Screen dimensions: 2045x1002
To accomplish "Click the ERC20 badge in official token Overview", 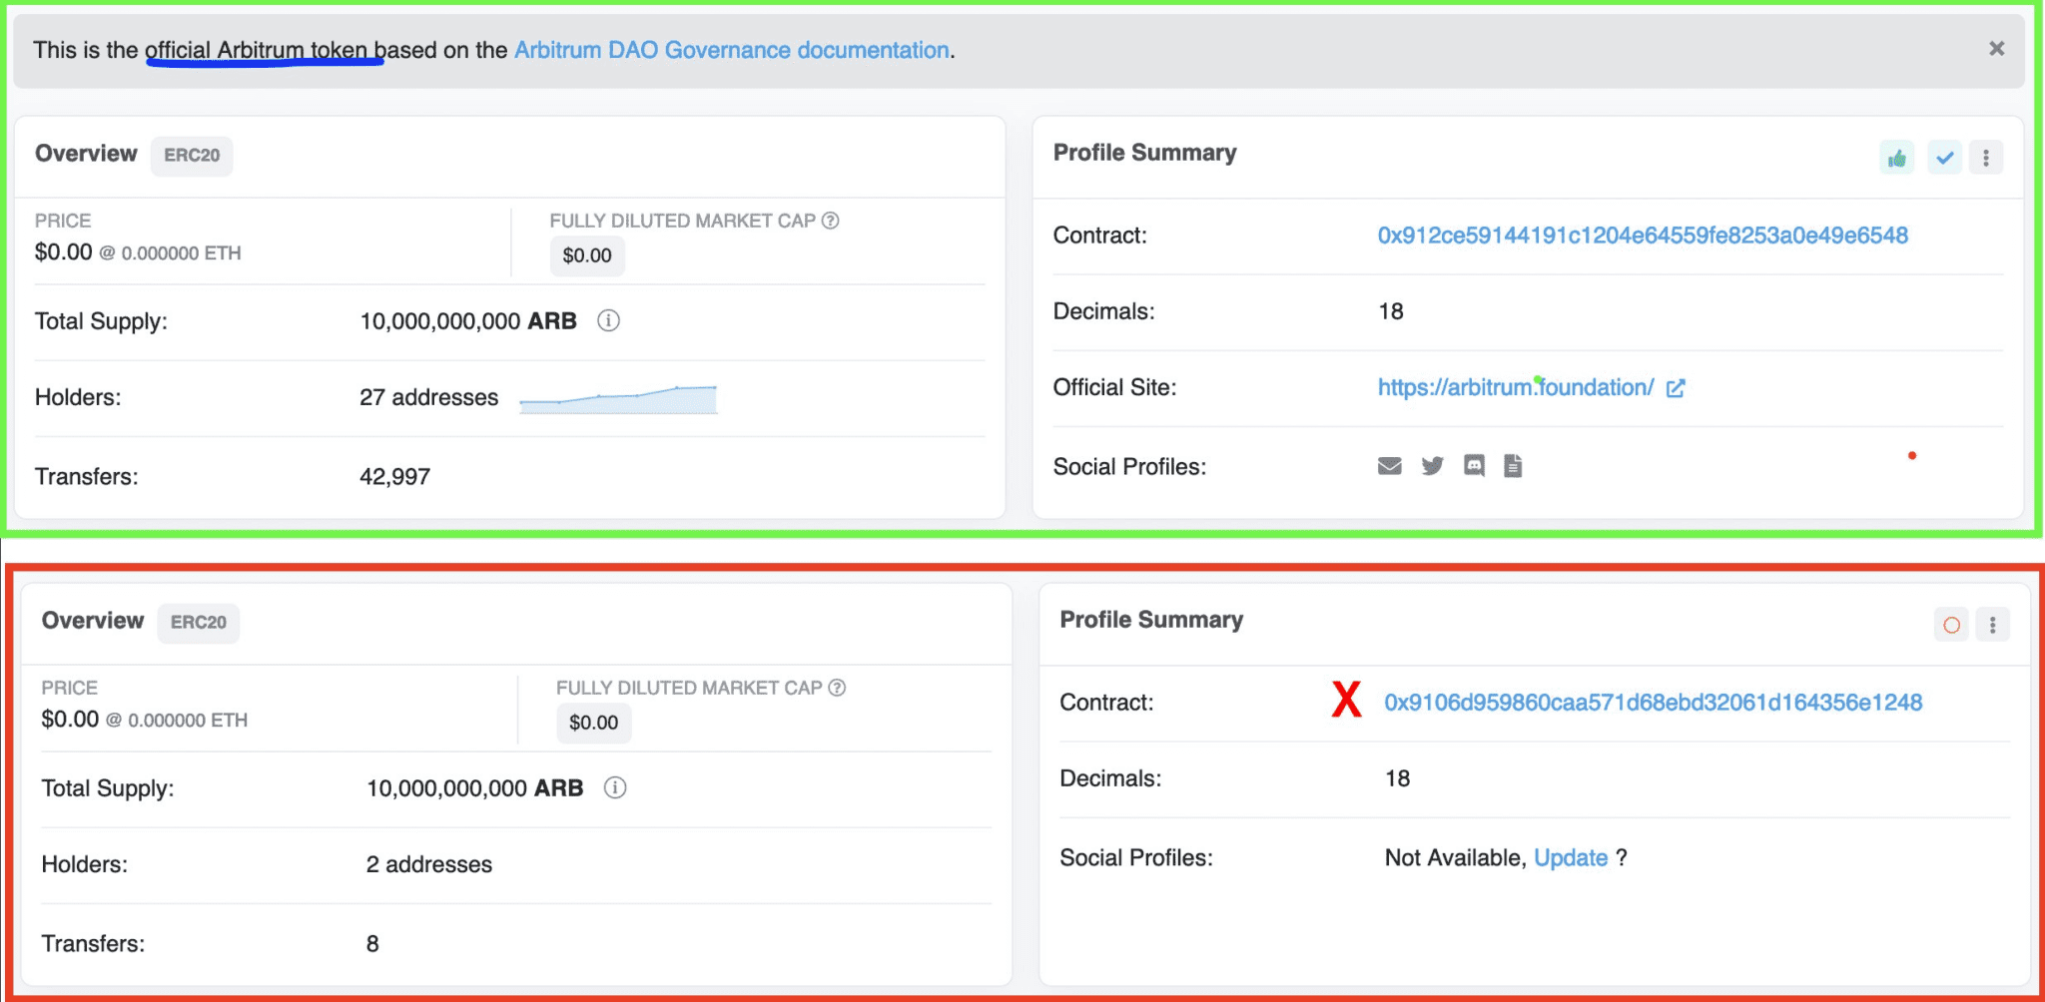I will click(192, 156).
